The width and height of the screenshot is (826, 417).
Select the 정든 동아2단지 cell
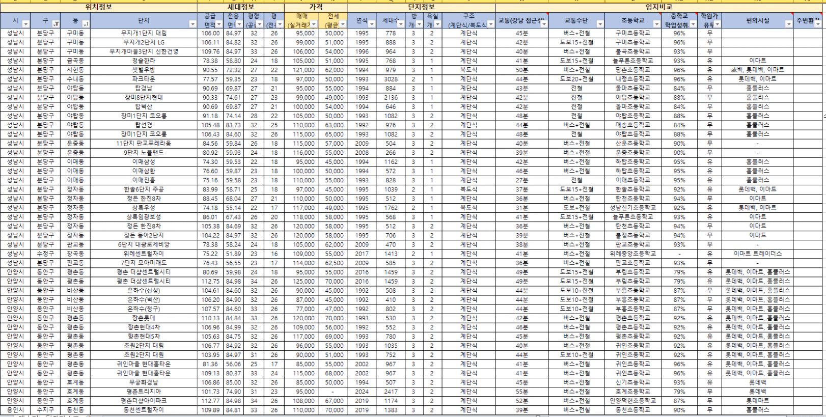144,235
